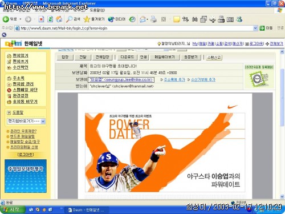The width and height of the screenshot is (285, 214).
Task: Open the 편지함바로가기 mailbox shortcut dropdown
Action: pos(43,121)
